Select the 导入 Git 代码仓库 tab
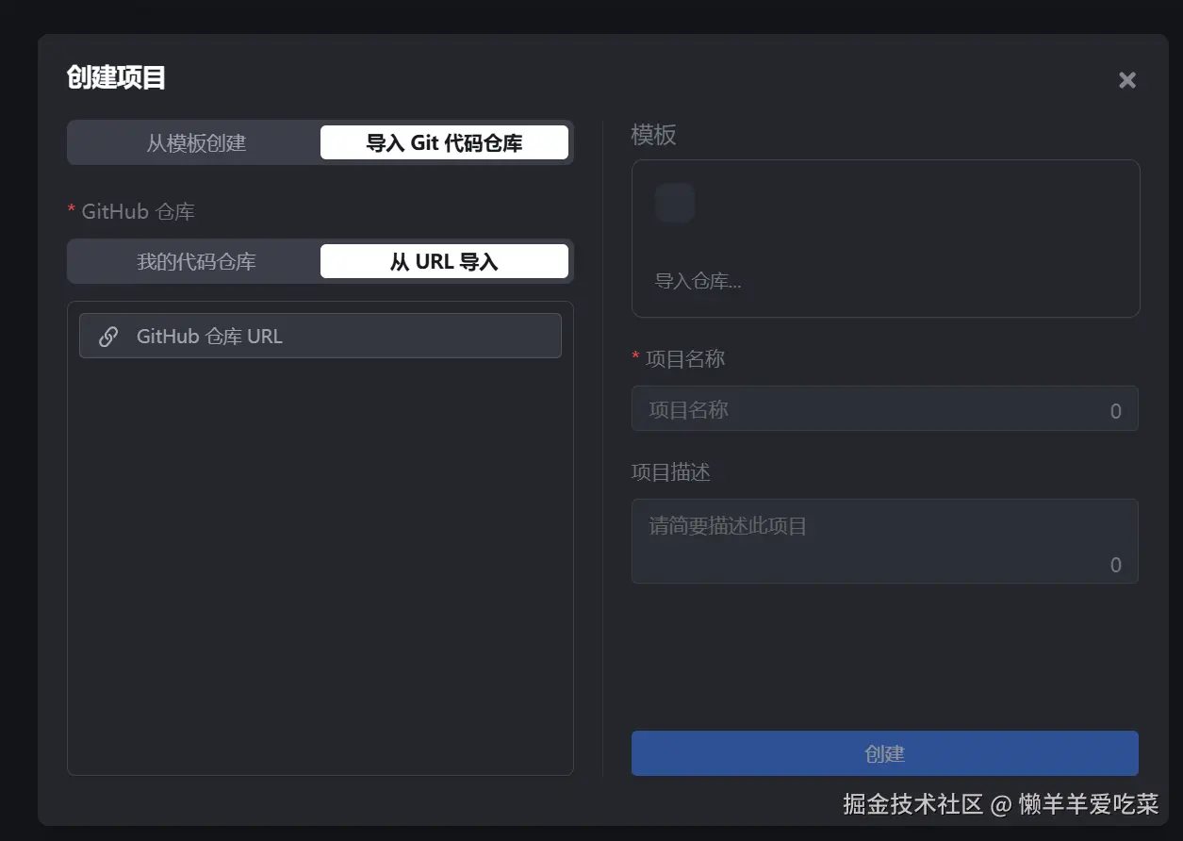The width and height of the screenshot is (1183, 841). tap(444, 142)
